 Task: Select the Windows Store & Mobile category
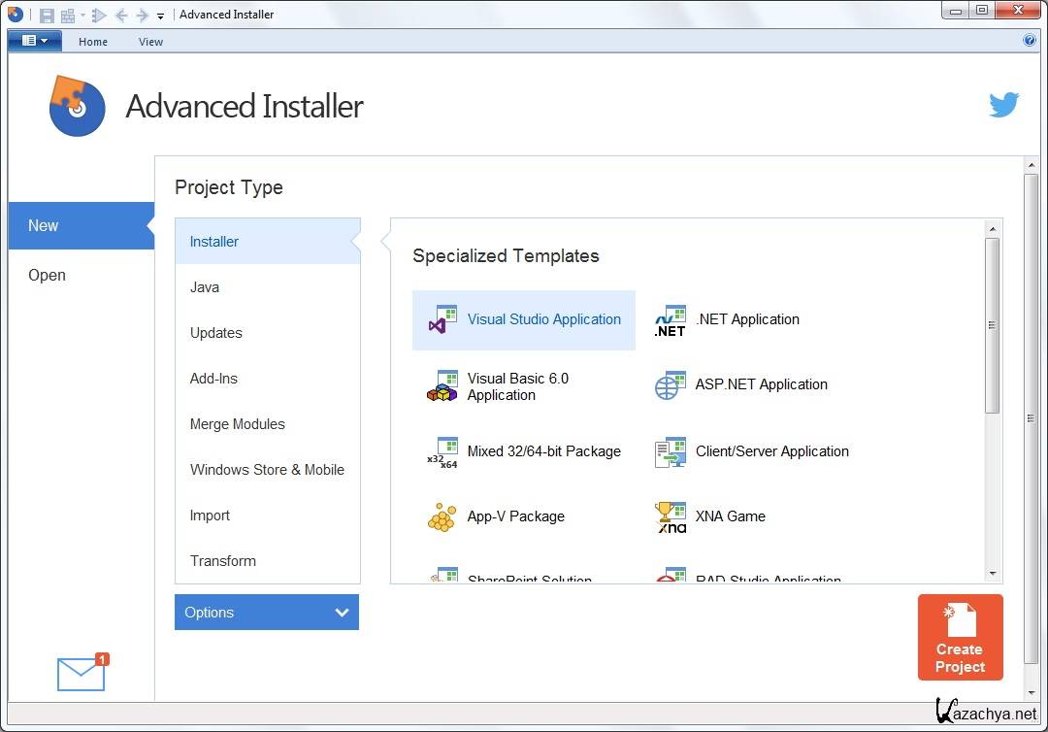coord(267,470)
